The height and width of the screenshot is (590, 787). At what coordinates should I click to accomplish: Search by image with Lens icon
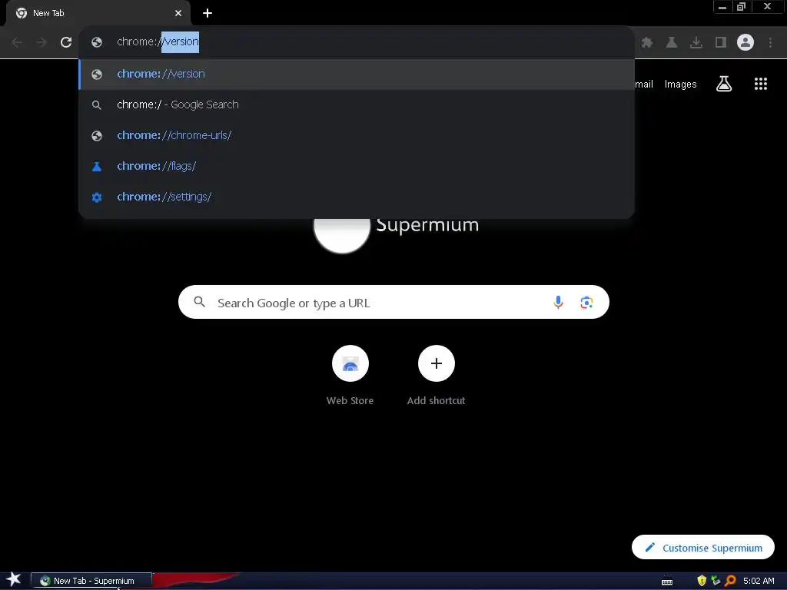(x=586, y=303)
